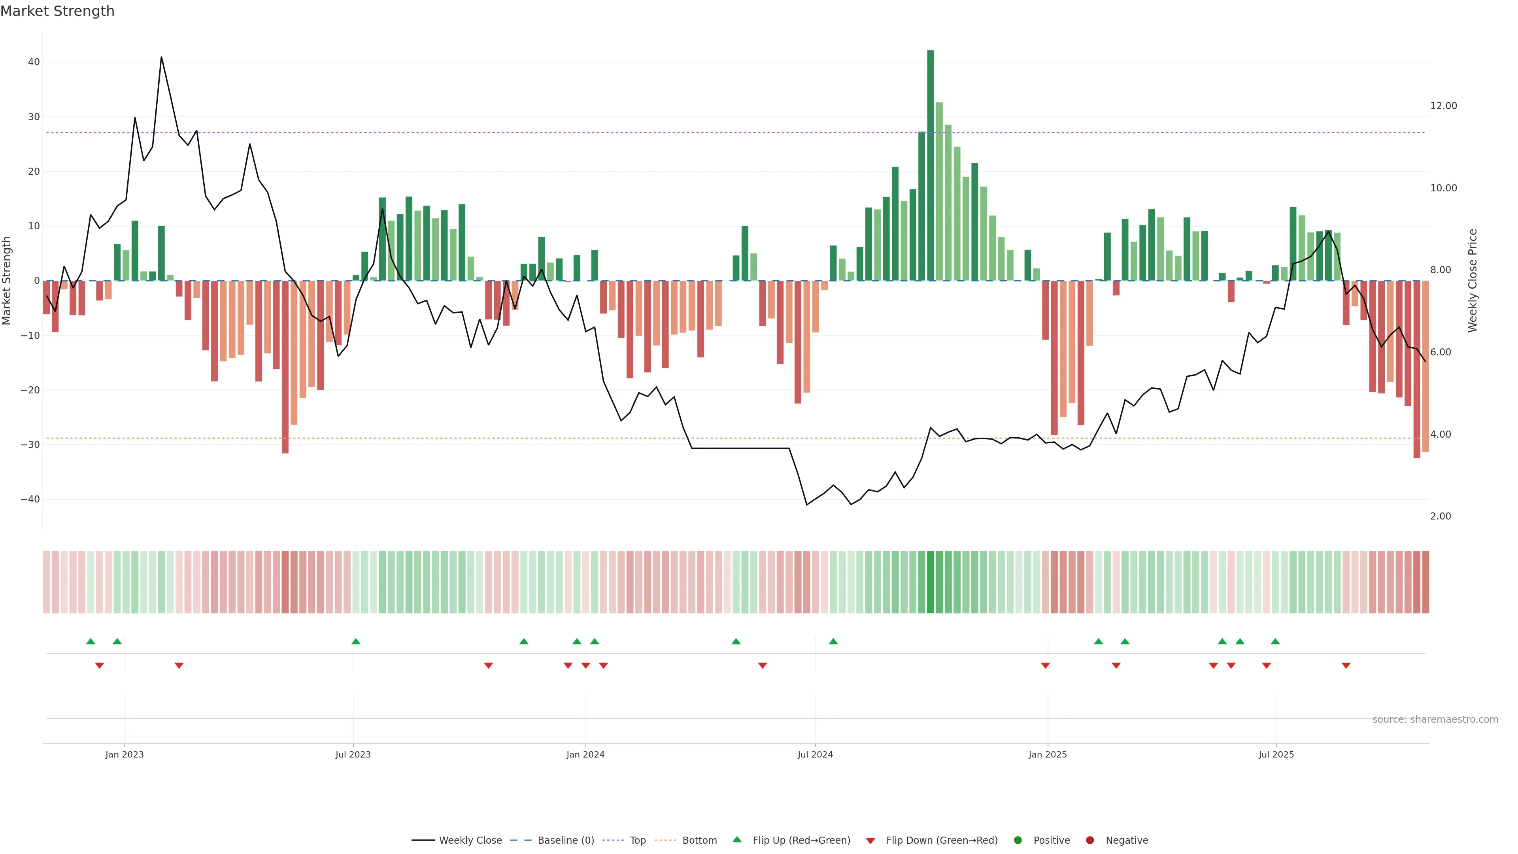Click the green Flip Up triangle legend icon
The width and height of the screenshot is (1518, 854).
pos(736,839)
